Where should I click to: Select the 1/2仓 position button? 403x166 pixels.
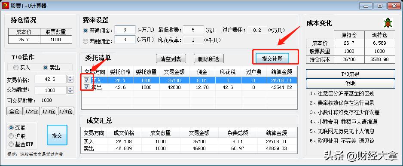(32, 111)
